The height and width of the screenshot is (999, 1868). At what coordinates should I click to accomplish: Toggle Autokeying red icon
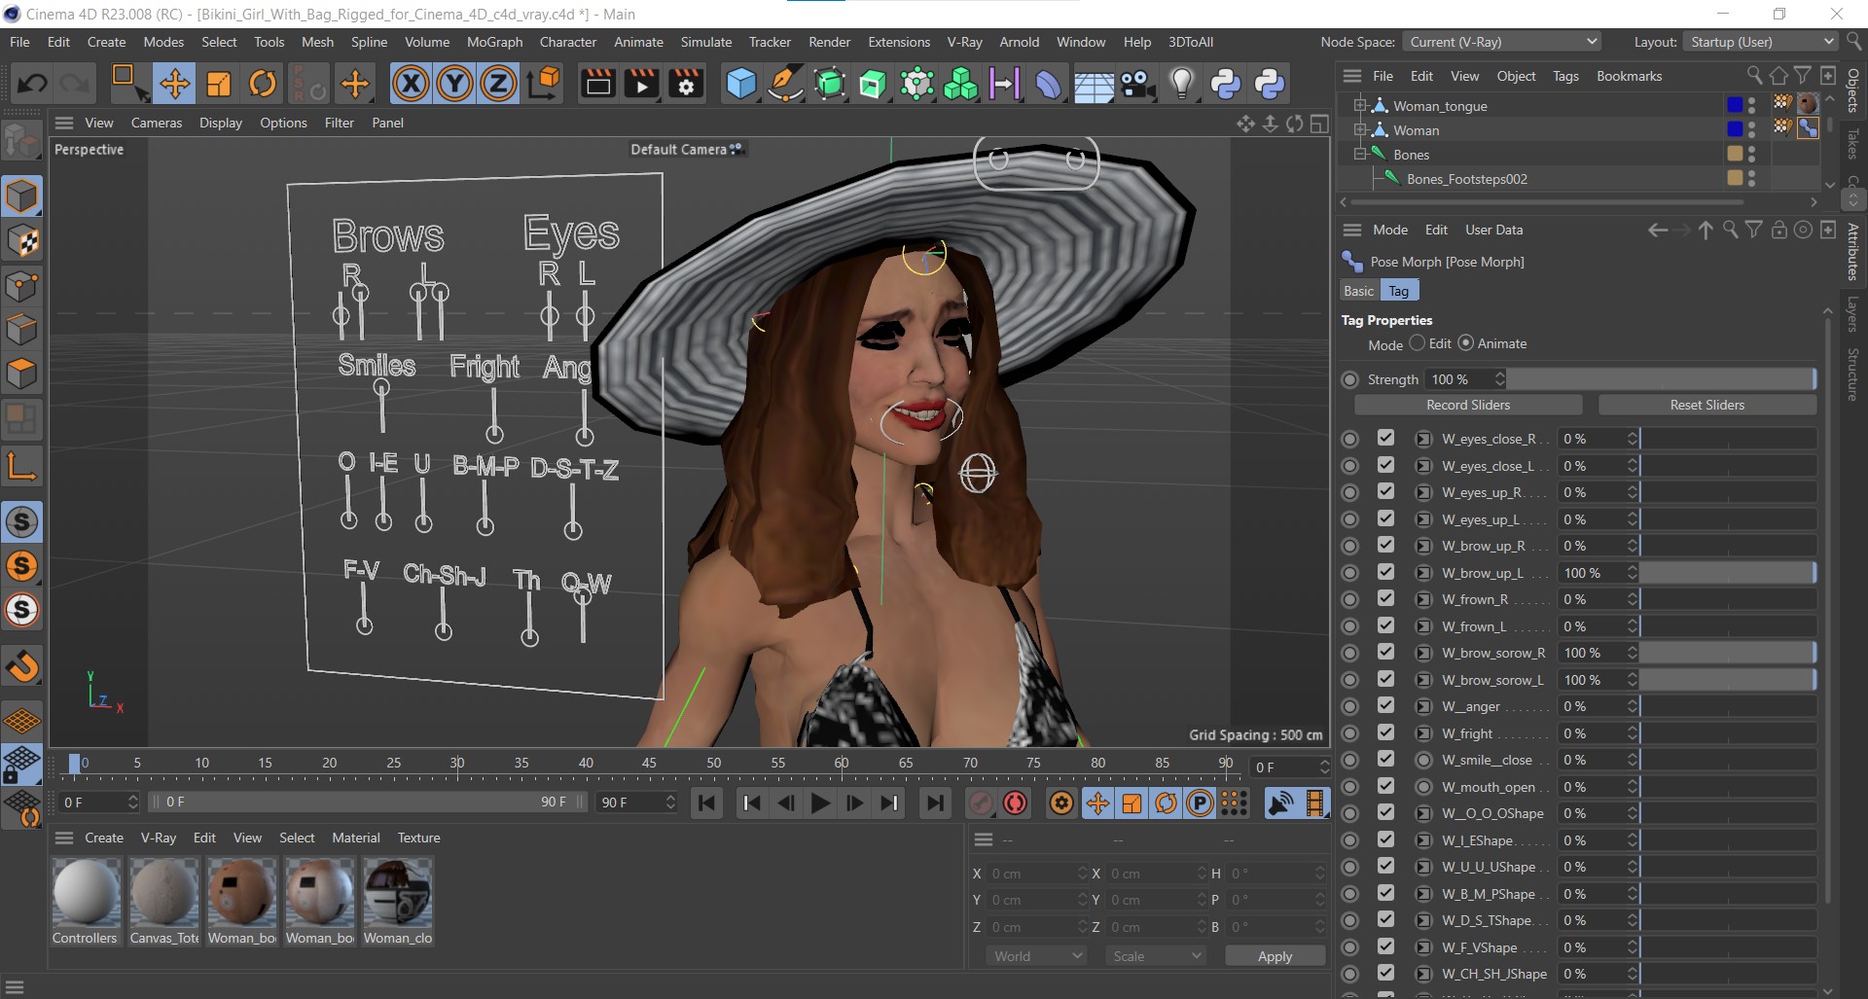pos(1015,803)
